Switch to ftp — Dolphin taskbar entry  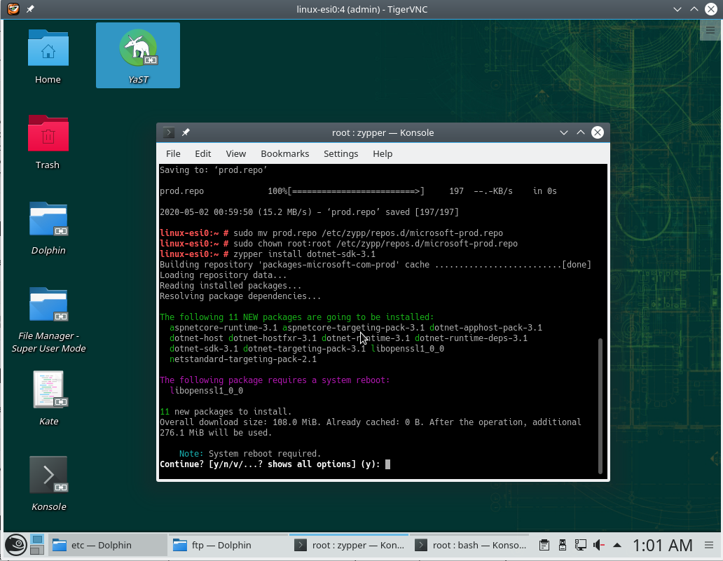point(228,546)
